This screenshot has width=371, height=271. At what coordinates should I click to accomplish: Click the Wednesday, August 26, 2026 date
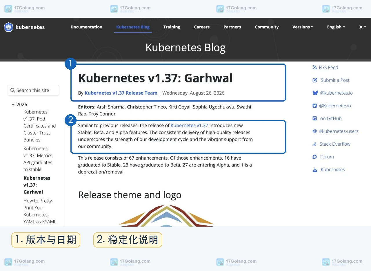point(193,93)
